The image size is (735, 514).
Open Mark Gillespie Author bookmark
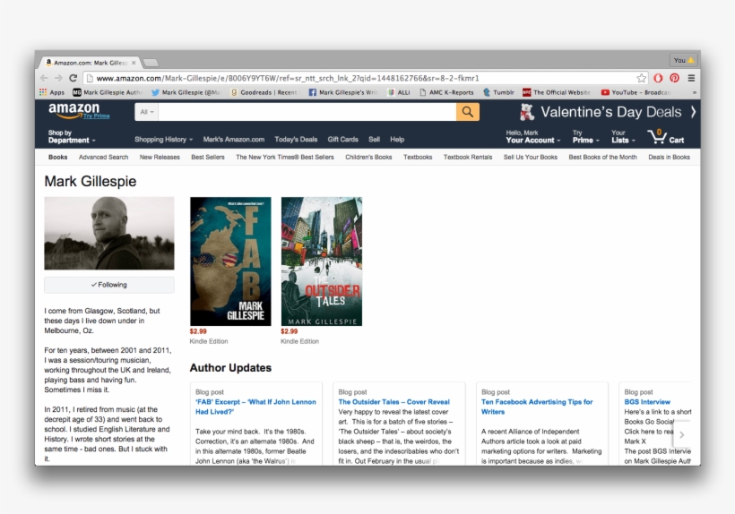(x=108, y=92)
